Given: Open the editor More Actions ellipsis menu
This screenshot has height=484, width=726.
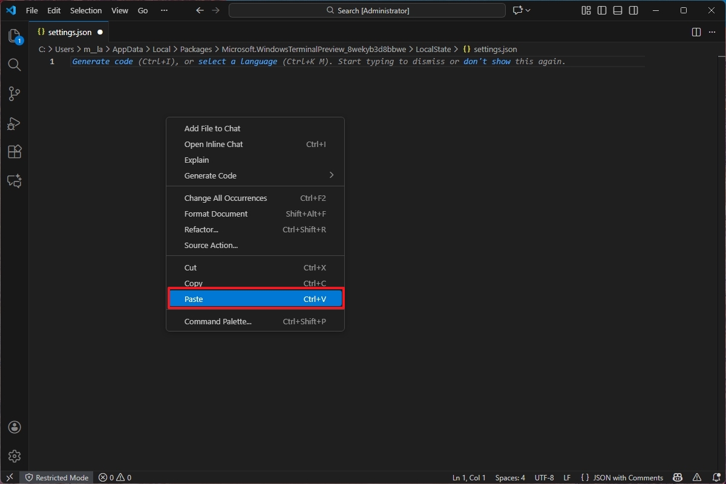Looking at the screenshot, I should (712, 32).
